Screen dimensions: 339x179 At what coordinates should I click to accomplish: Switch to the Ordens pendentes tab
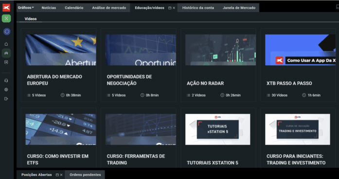point(85,175)
